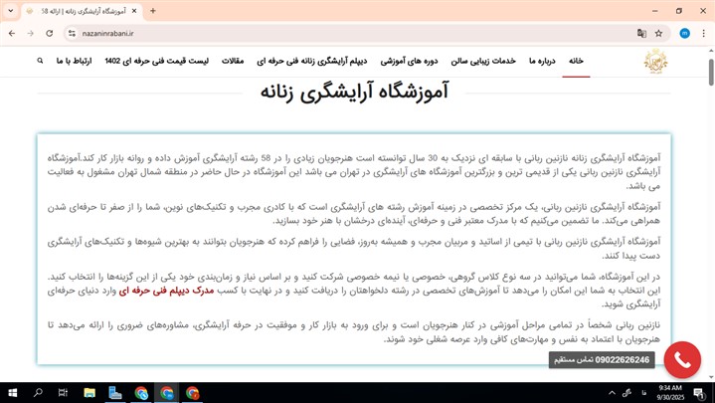Open File Explorer from taskbar
The width and height of the screenshot is (715, 403).
[89, 393]
